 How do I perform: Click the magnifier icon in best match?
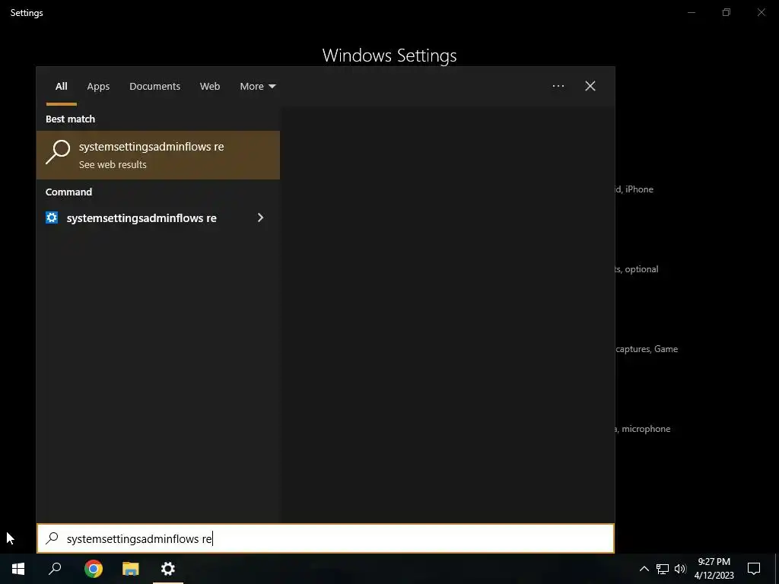58,152
